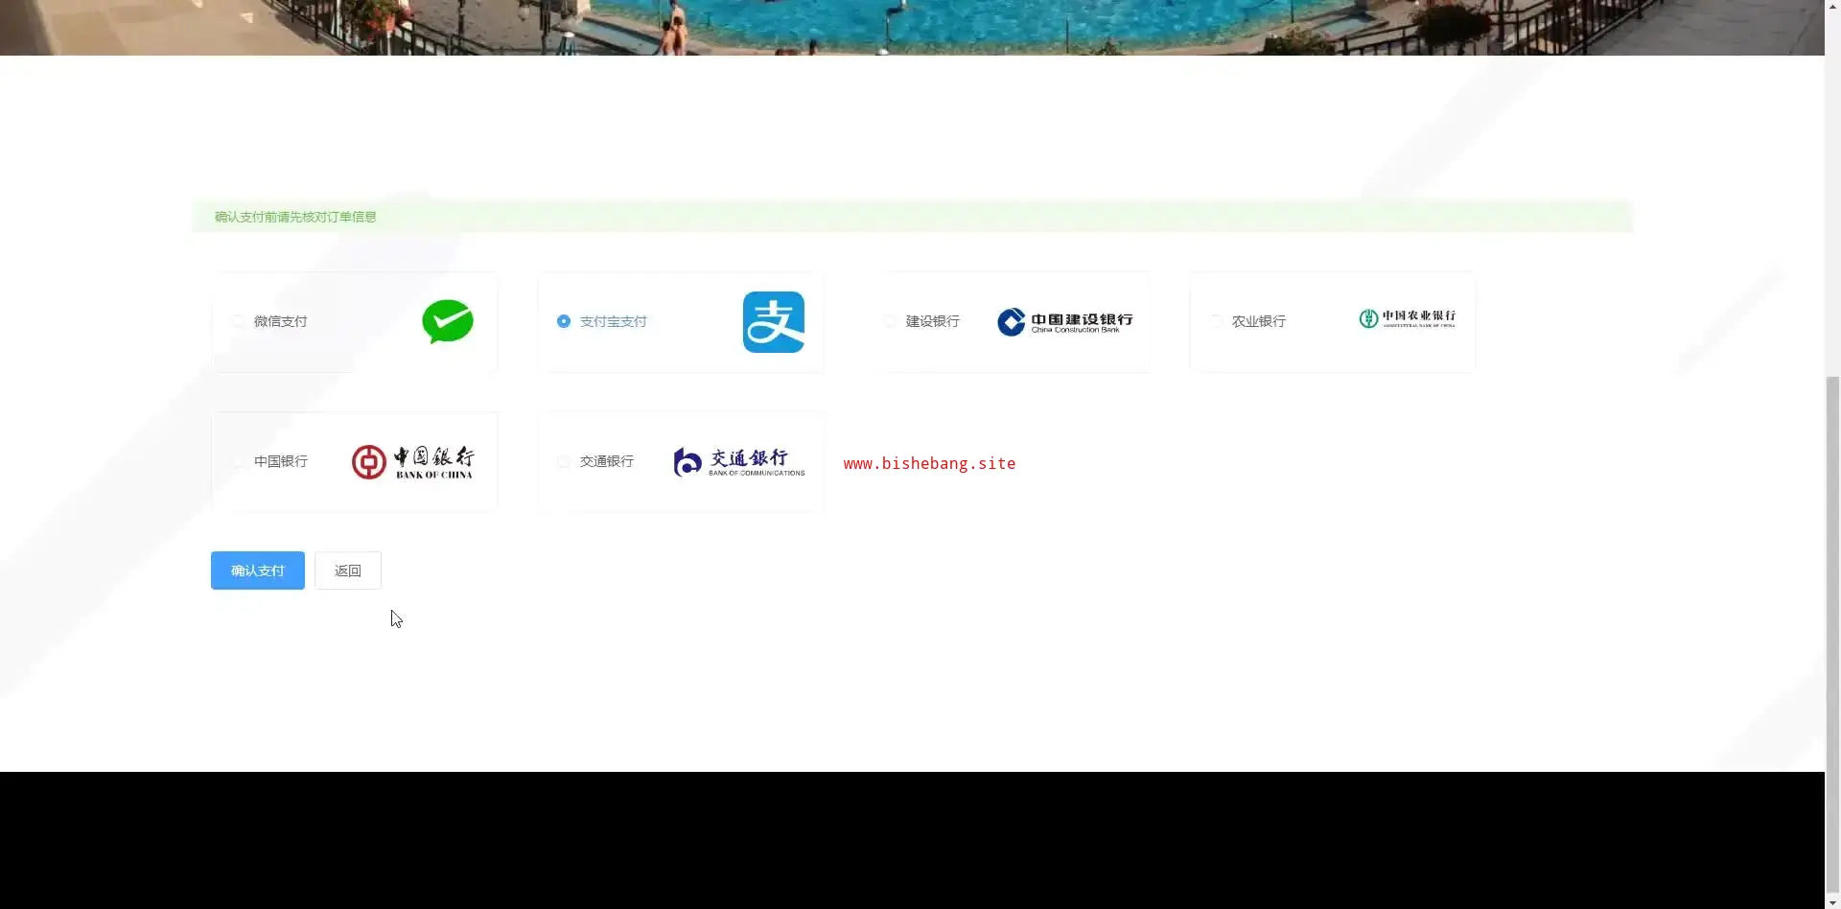This screenshot has height=909, width=1841.
Task: Click the China Construction Bank logo
Action: point(1064,322)
